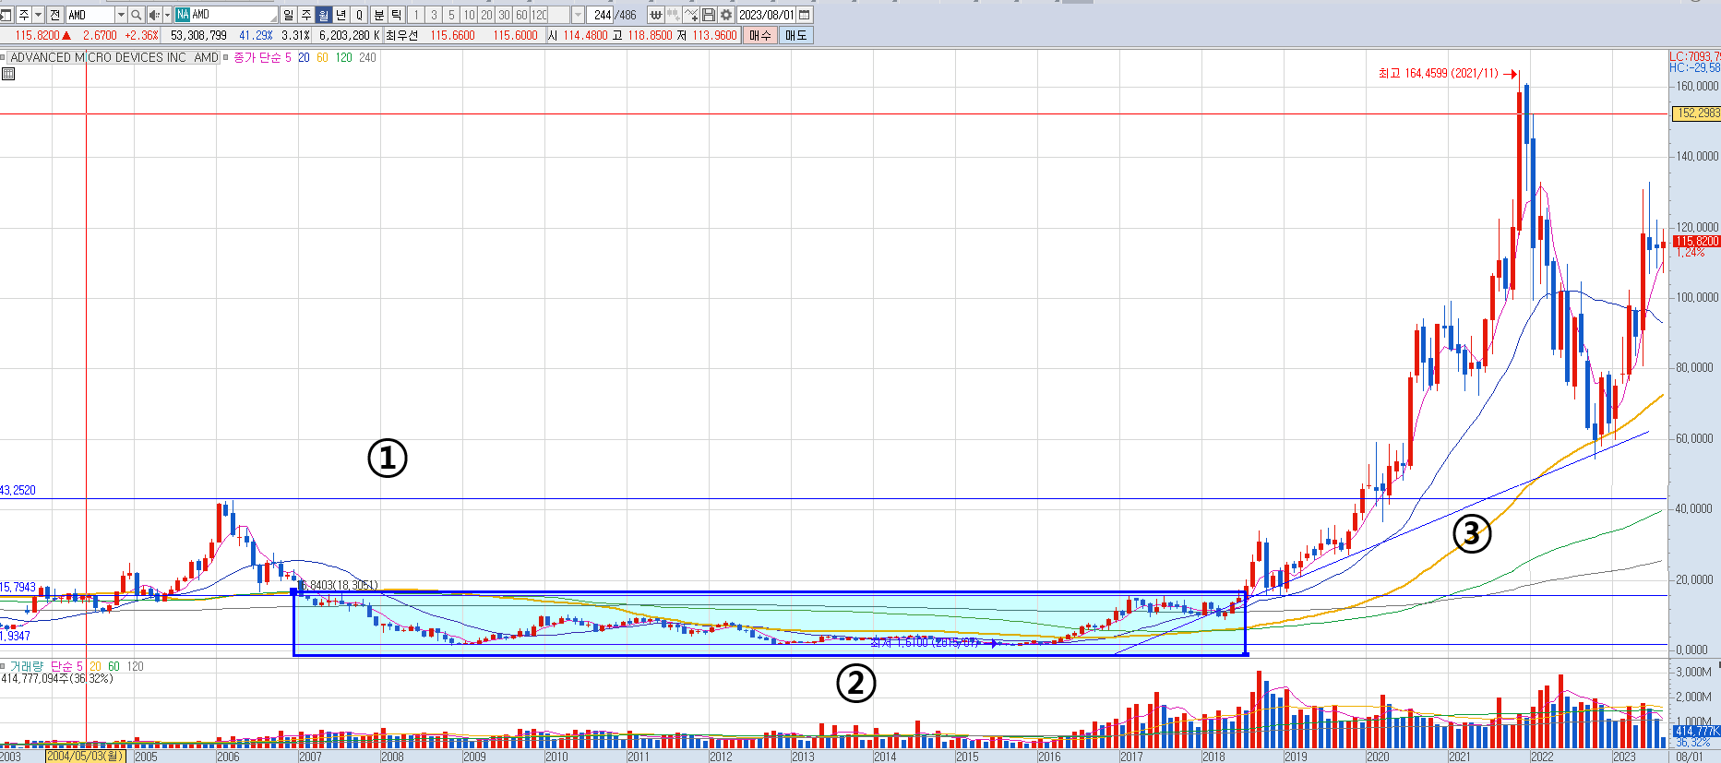Viewport: 1721px width, 763px height.
Task: Open the calendar date picker icon
Action: [805, 15]
